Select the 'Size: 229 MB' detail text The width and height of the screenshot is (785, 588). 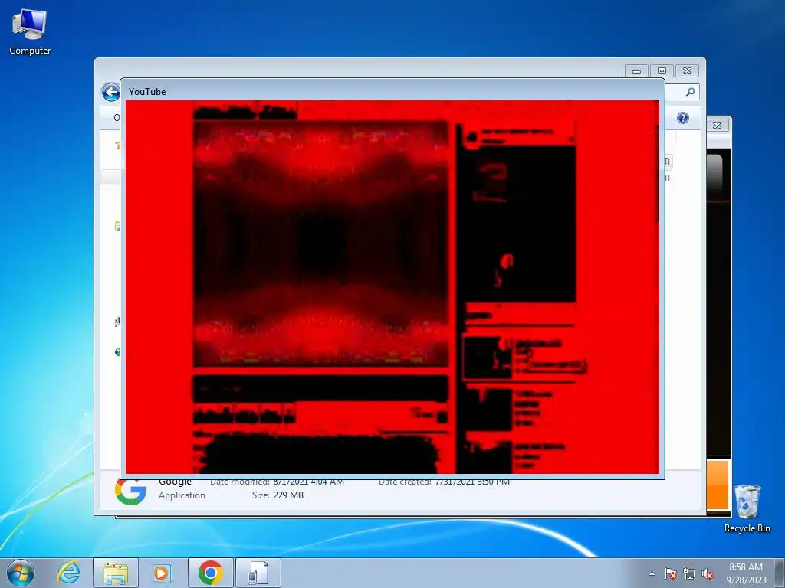pyautogui.click(x=278, y=495)
